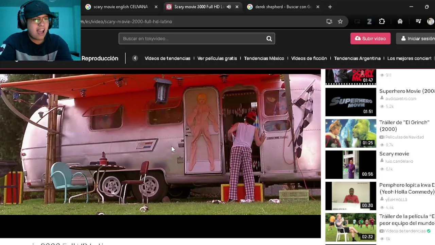Open the browser profile avatar

click(431, 21)
